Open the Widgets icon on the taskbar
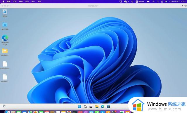187x113 pixels. pos(4,106)
